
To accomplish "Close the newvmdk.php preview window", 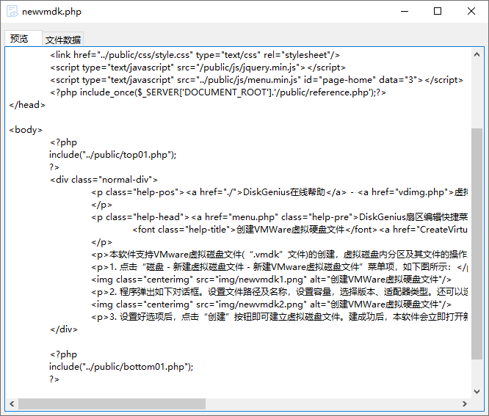I will click(471, 11).
